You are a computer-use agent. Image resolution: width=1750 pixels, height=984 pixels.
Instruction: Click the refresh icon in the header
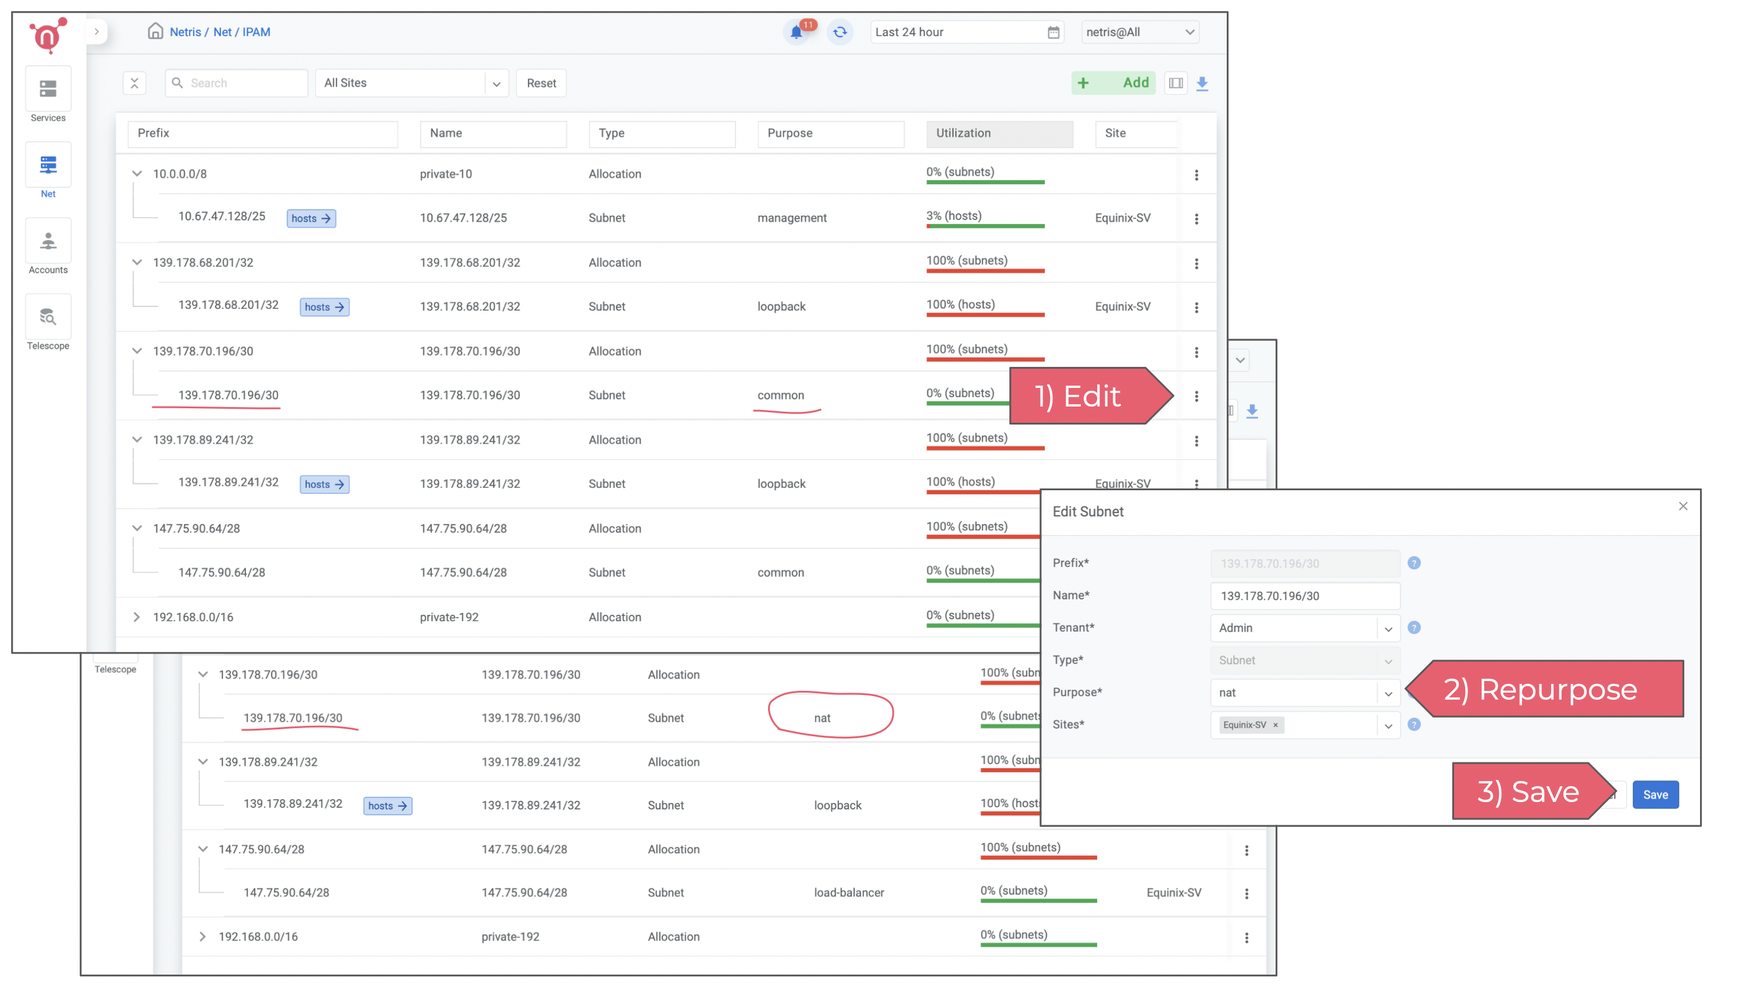pyautogui.click(x=840, y=32)
